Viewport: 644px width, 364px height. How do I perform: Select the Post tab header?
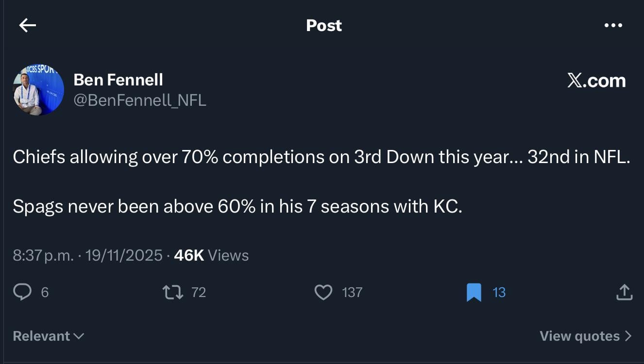coord(323,25)
